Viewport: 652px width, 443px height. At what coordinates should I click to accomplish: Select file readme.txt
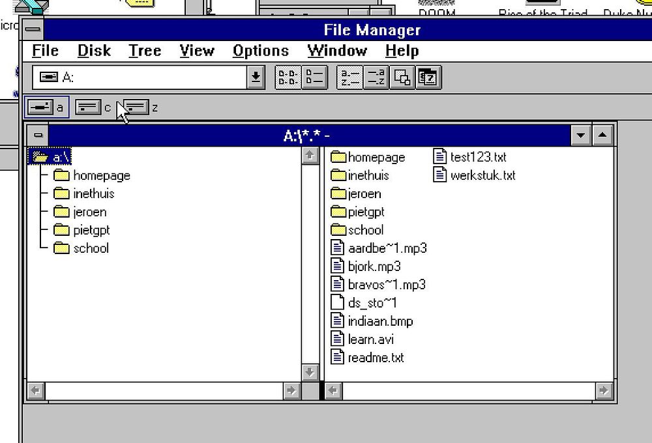[x=367, y=358]
